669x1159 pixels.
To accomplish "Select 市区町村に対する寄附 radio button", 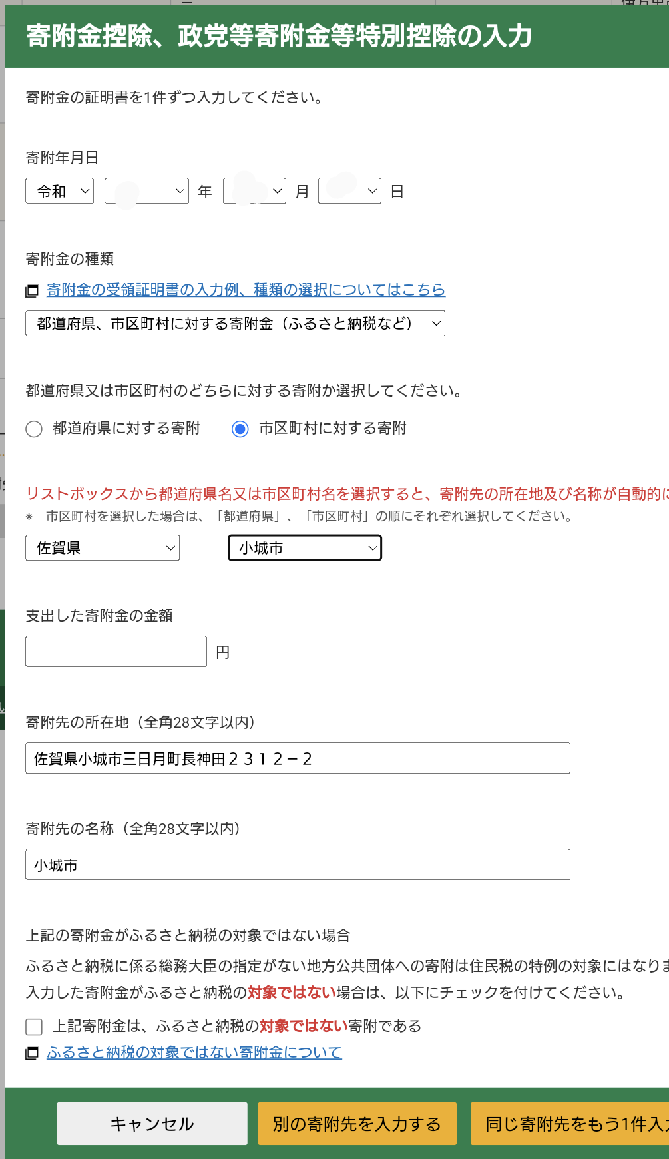I will [240, 429].
